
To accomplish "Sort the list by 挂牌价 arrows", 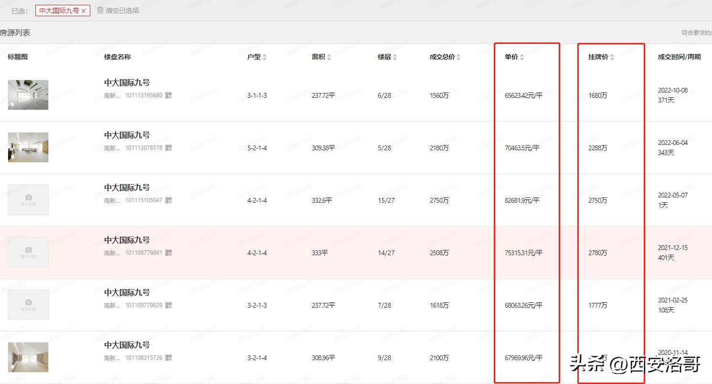I will (612, 57).
